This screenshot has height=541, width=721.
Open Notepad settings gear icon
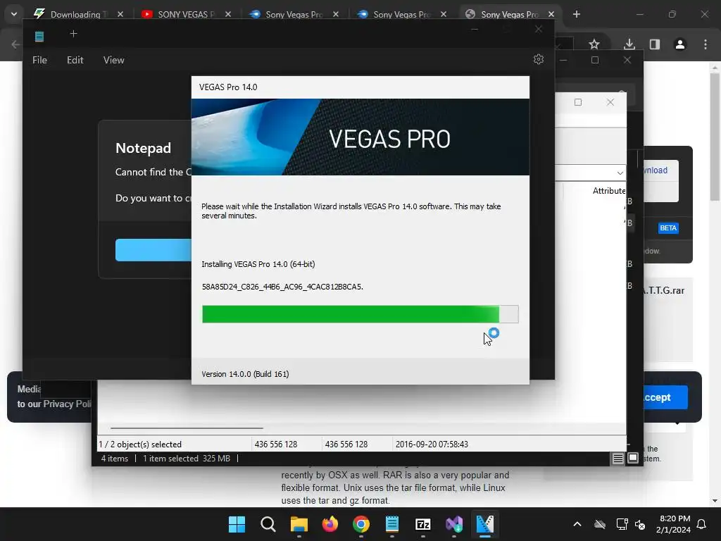coord(539,59)
